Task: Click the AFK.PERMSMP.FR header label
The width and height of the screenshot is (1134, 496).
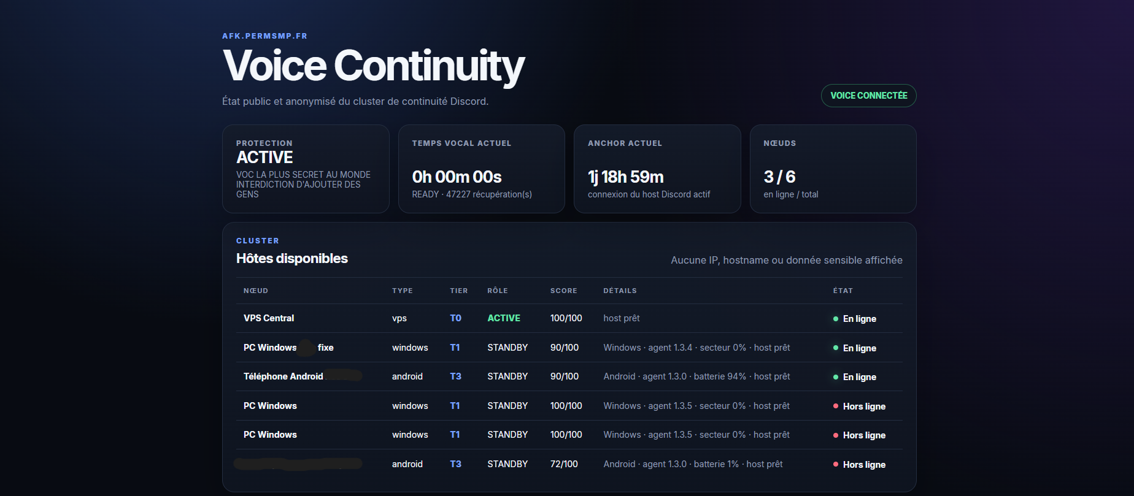Action: pos(264,36)
